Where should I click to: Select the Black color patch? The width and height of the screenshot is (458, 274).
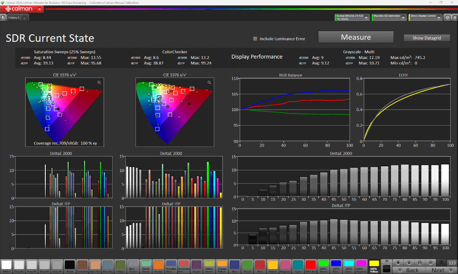pyautogui.click(x=69, y=266)
